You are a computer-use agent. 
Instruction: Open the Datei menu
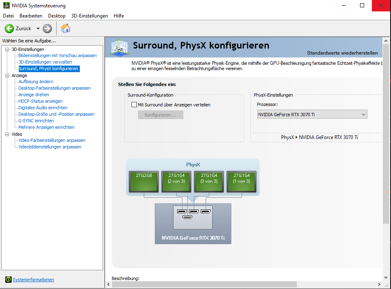coord(8,16)
